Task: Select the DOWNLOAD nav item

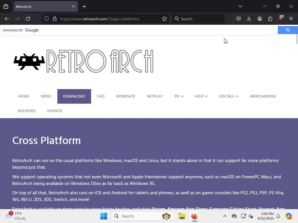Action: coord(74,96)
